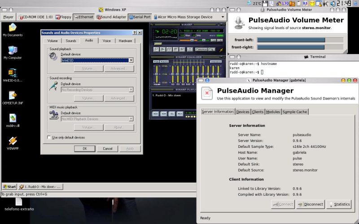Image resolution: width=359 pixels, height=224 pixels.
Task: Click Cancel in Sounds properties dialog
Action: pos(107,149)
